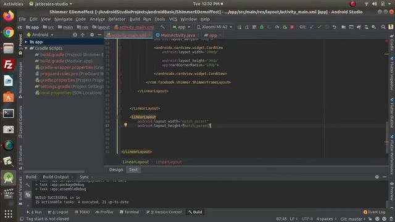The height and width of the screenshot is (222, 395).
Task: Click the Project panel scroll-from-source target icon
Action: (x=75, y=35)
